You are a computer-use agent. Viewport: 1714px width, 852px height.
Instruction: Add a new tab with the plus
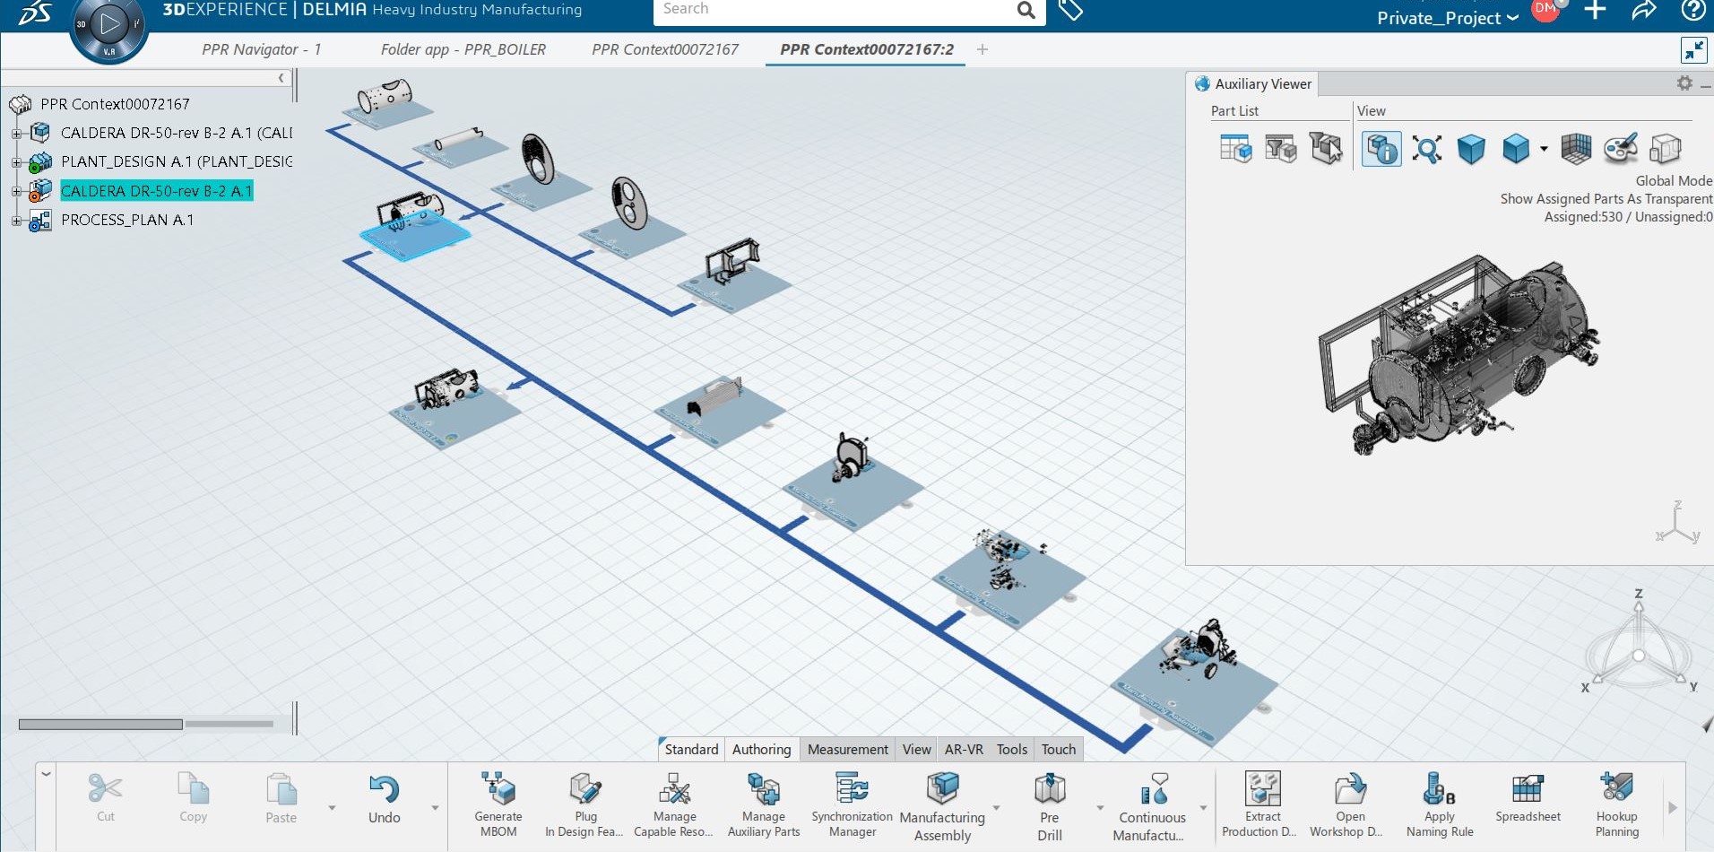pos(983,49)
